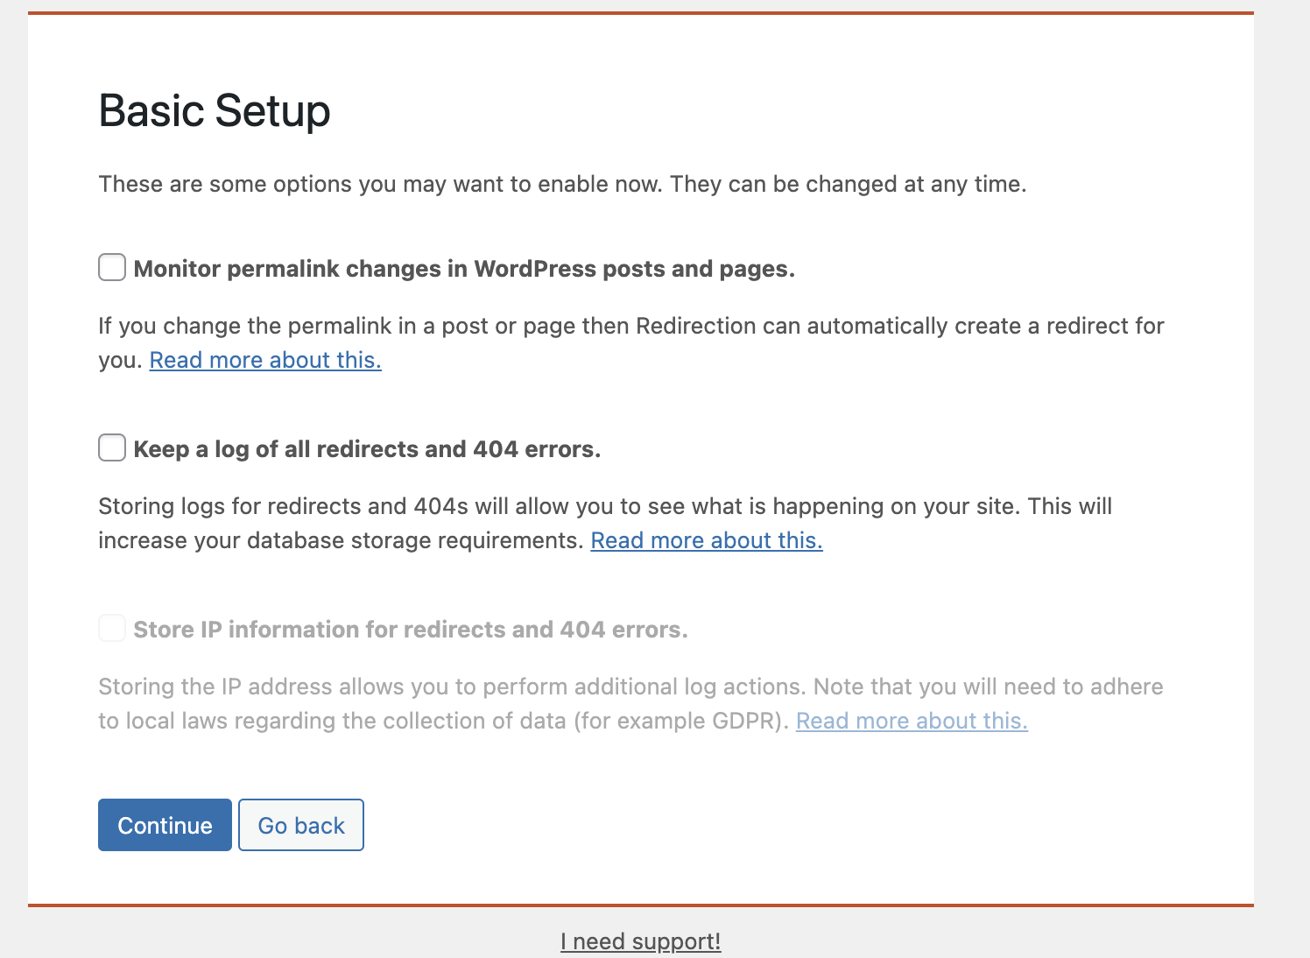Viewport: 1310px width, 958px height.
Task: Click the intro sentence 'These are some options...'
Action: 562,184
